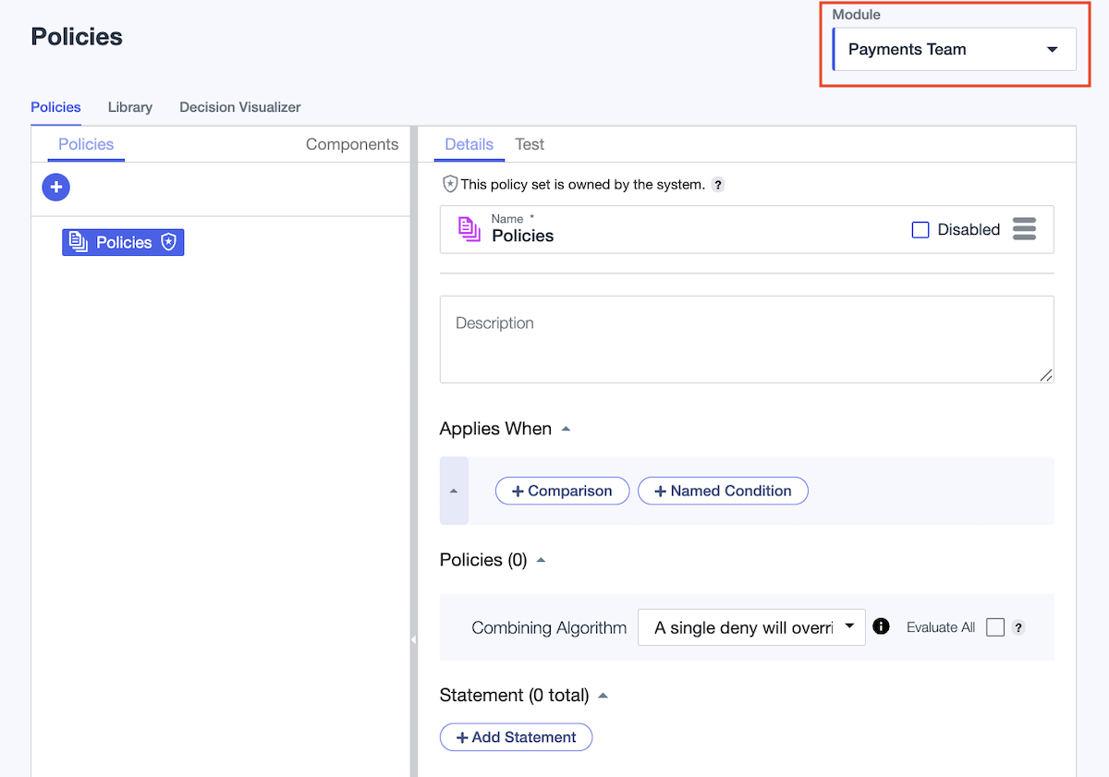The image size is (1109, 777).
Task: Click the info icon beside Combining Algorithm
Action: pos(882,626)
